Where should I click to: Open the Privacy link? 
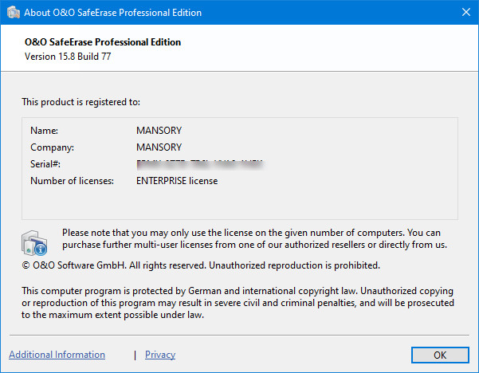[160, 355]
